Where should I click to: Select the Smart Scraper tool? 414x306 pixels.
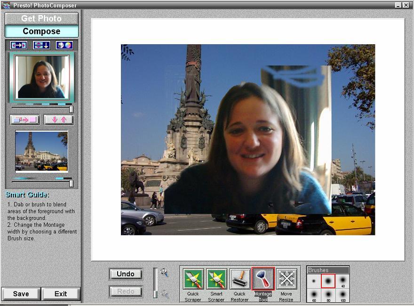click(x=216, y=279)
